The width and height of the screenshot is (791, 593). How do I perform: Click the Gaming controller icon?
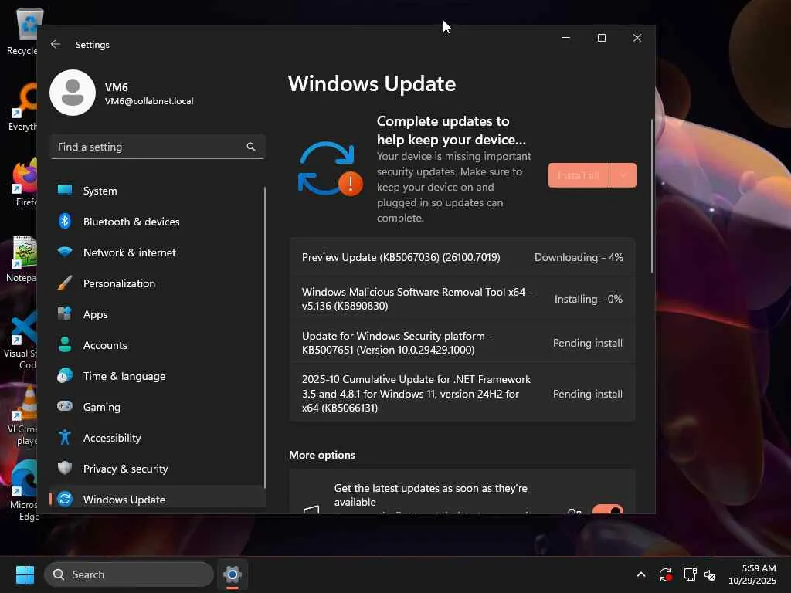point(65,406)
